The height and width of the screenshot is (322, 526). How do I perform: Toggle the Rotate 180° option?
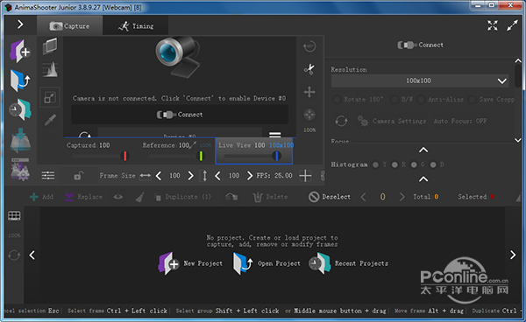pyautogui.click(x=358, y=100)
